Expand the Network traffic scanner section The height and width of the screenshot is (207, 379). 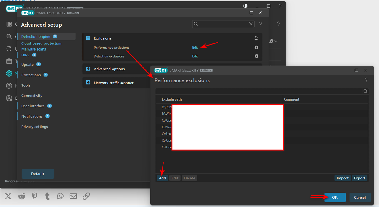(88, 83)
